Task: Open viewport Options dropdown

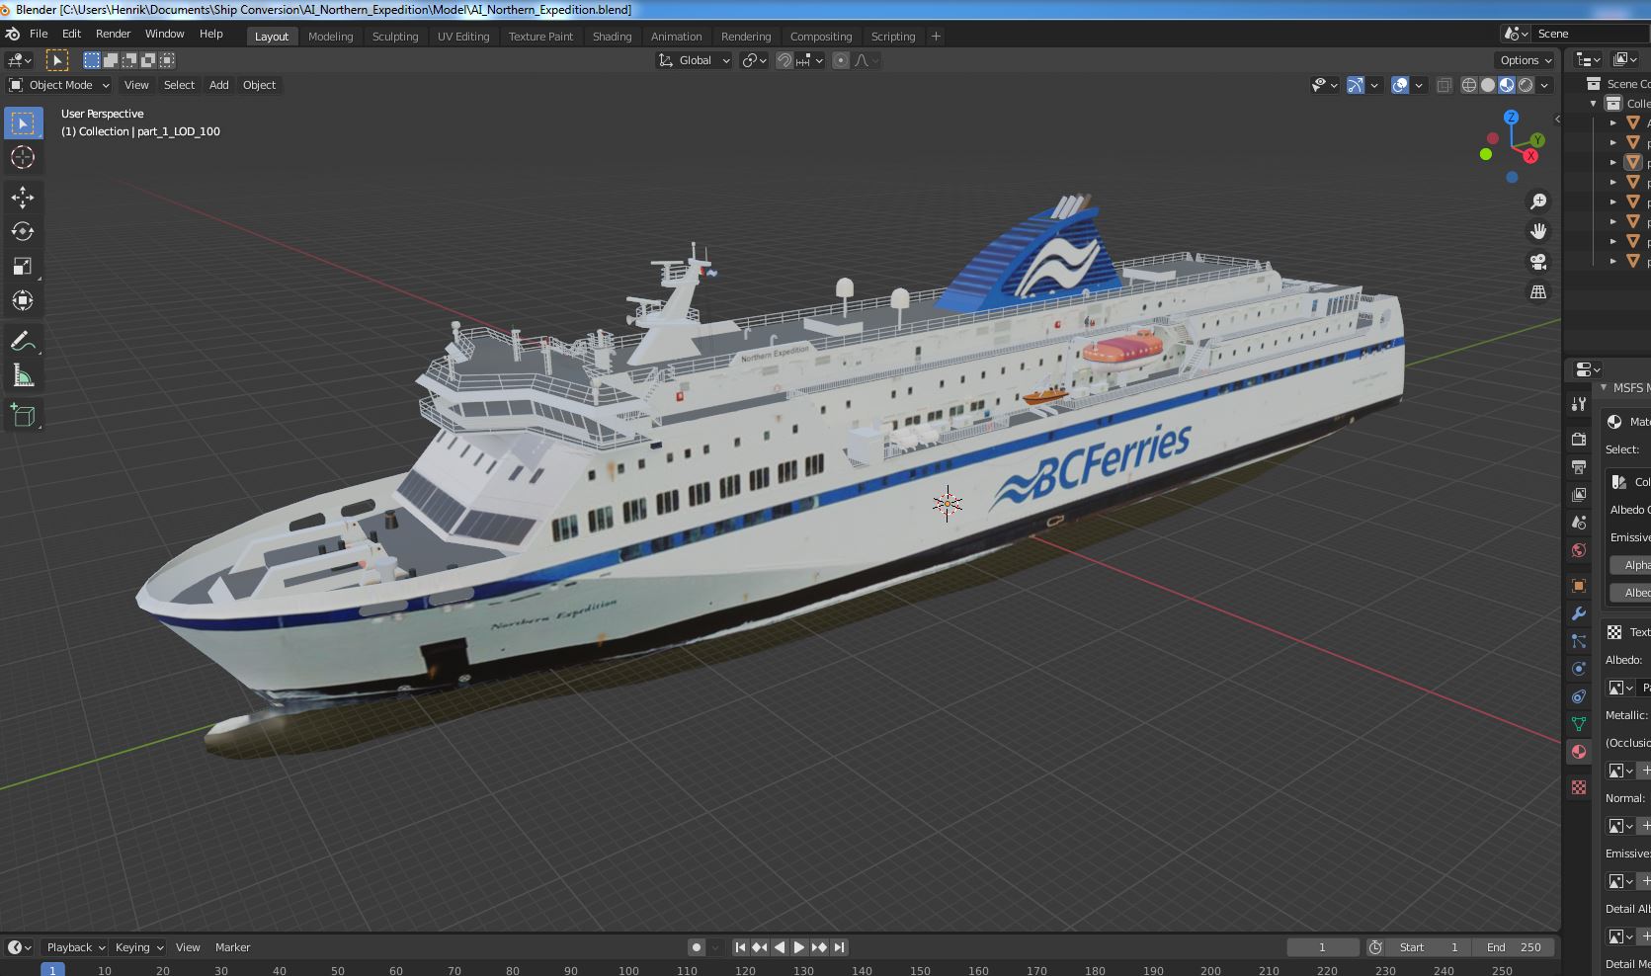Action: pos(1527,60)
